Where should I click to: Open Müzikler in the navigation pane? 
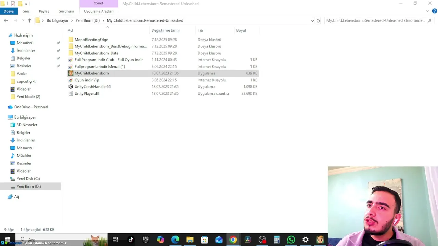coord(24,156)
